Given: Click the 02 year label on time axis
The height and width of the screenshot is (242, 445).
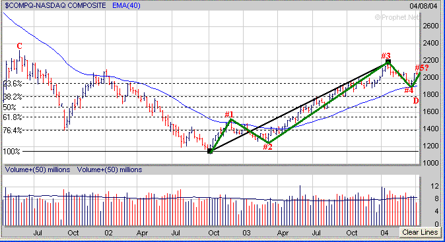Looking at the screenshot, I should [x=108, y=233].
